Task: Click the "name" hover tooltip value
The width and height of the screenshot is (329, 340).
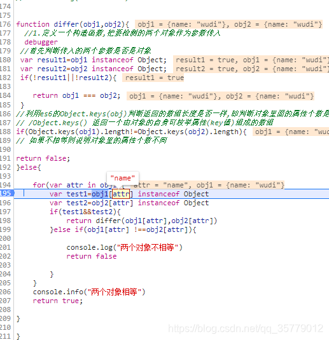Action: pos(123,178)
